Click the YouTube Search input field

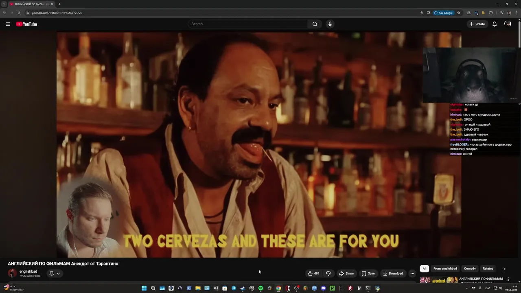[x=248, y=24]
